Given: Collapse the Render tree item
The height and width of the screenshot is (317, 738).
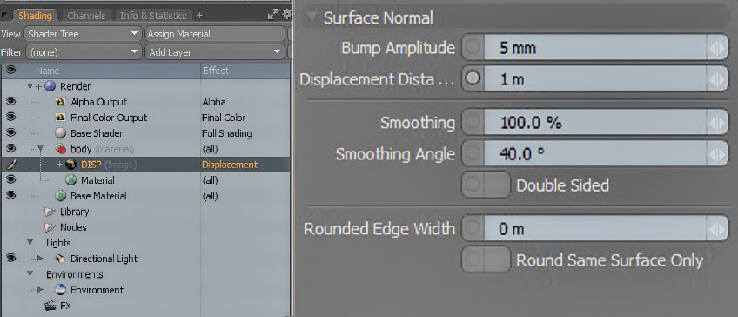Looking at the screenshot, I should coord(30,87).
